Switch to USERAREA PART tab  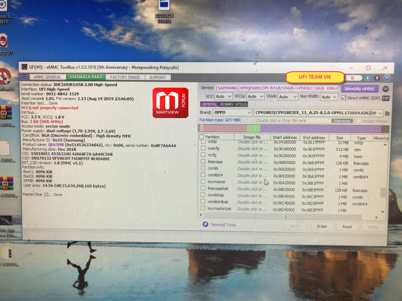(x=85, y=77)
